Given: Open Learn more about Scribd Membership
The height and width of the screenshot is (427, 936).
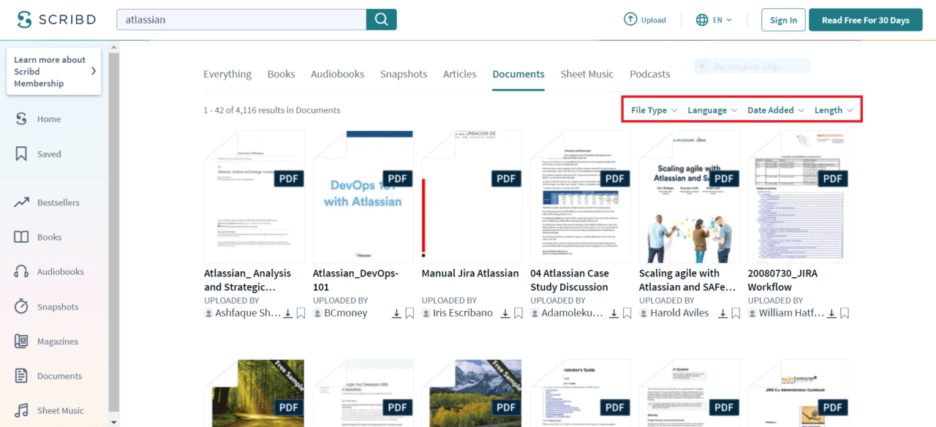Looking at the screenshot, I should pyautogui.click(x=53, y=71).
